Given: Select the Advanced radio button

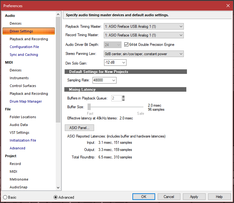Looking at the screenshot, I should pos(56,197).
